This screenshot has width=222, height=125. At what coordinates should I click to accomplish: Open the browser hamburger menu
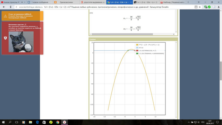click(x=199, y=2)
